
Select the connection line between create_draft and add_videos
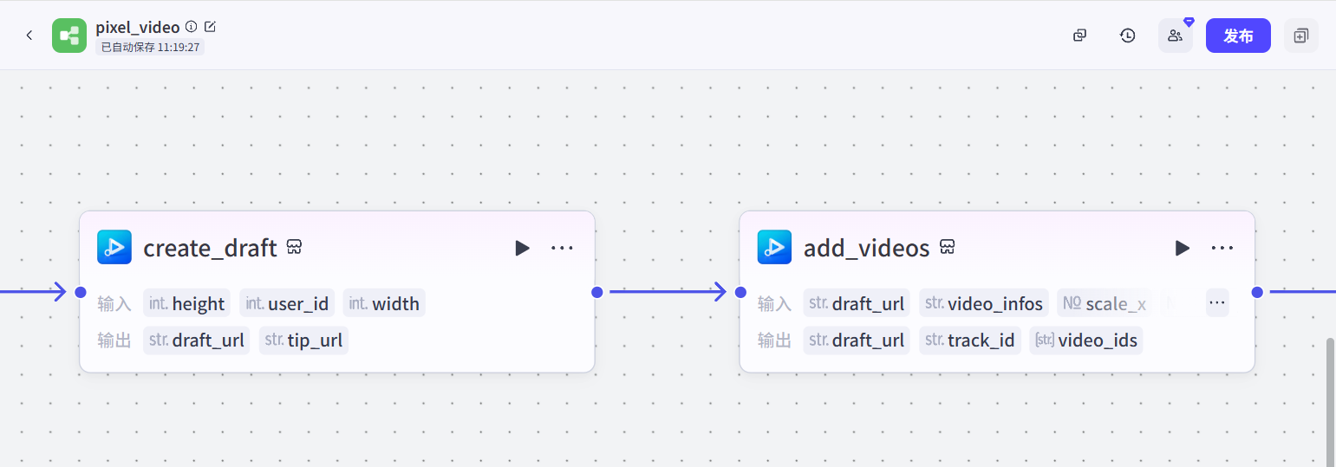pos(668,292)
